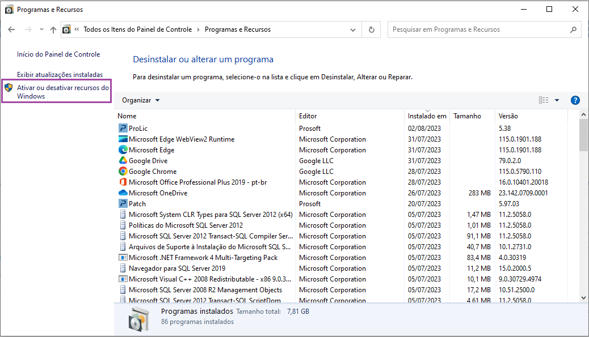Viewport: 589px width, 337px height.
Task: Click Google LLC editor for Google Chrome
Action: (x=316, y=171)
